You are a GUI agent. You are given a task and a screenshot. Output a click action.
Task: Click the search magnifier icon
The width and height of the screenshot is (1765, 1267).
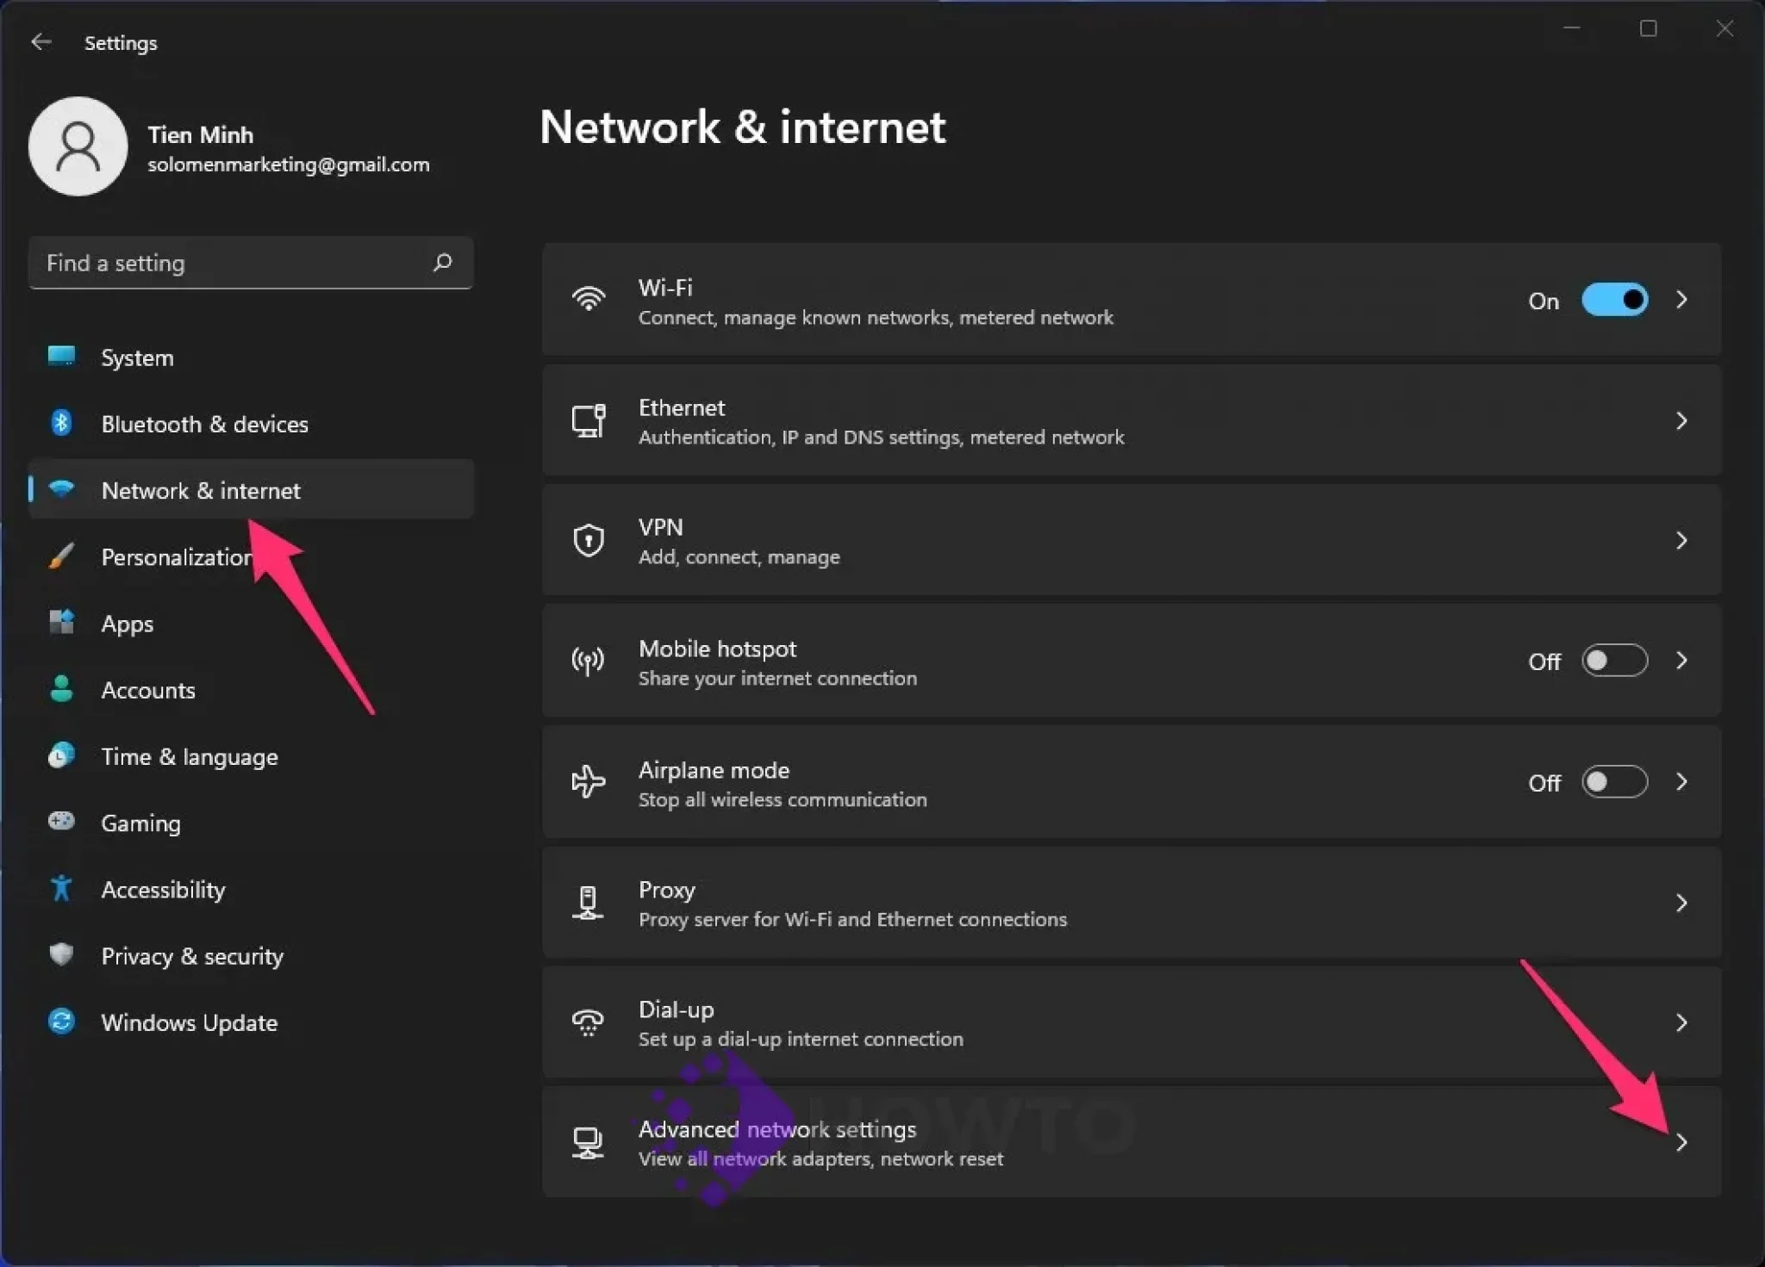(x=442, y=262)
